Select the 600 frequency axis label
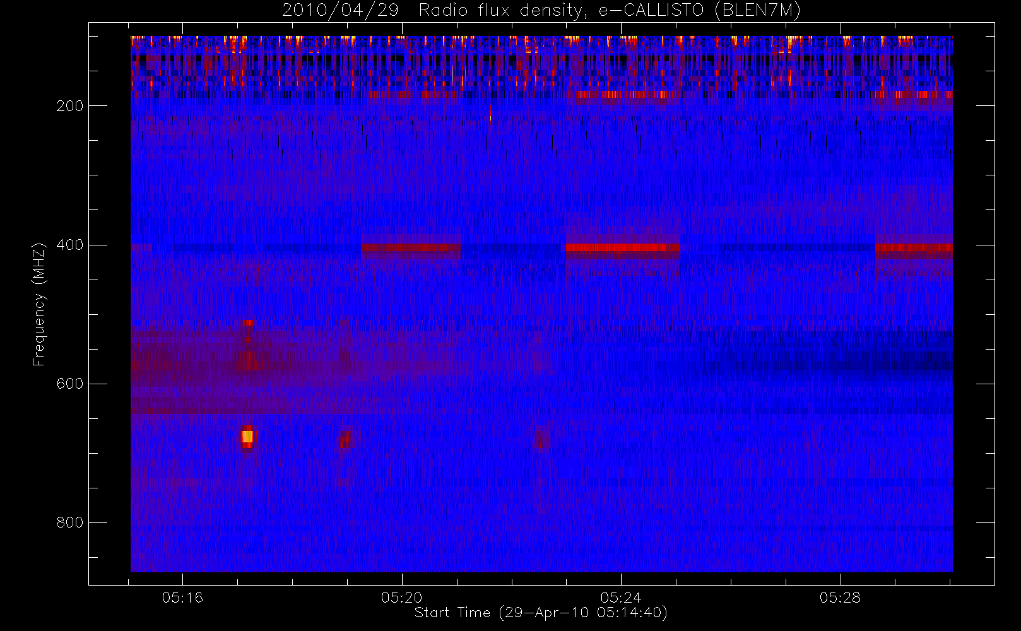The width and height of the screenshot is (1021, 631). pos(69,384)
